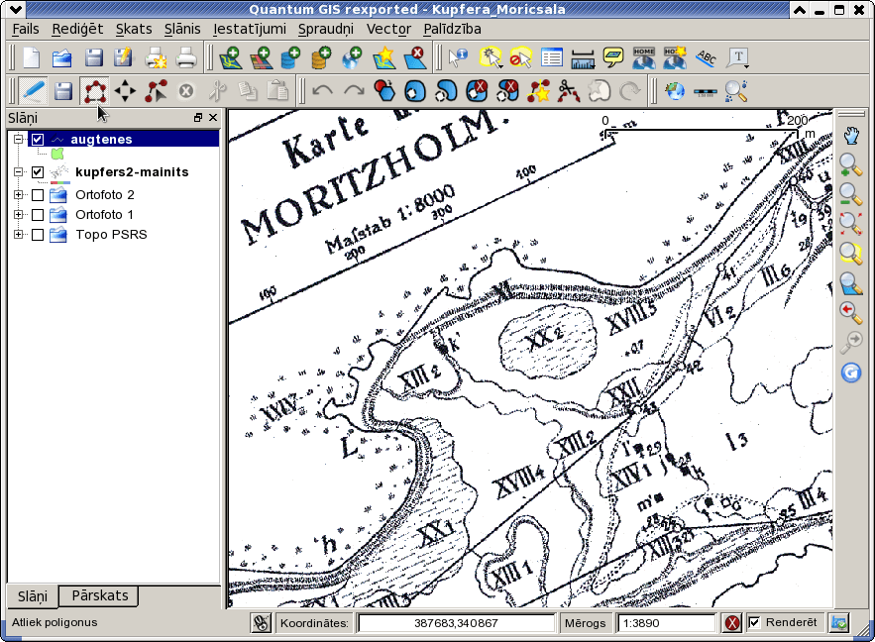Open an existing project via folder icon
This screenshot has width=875, height=642.
(x=62, y=57)
